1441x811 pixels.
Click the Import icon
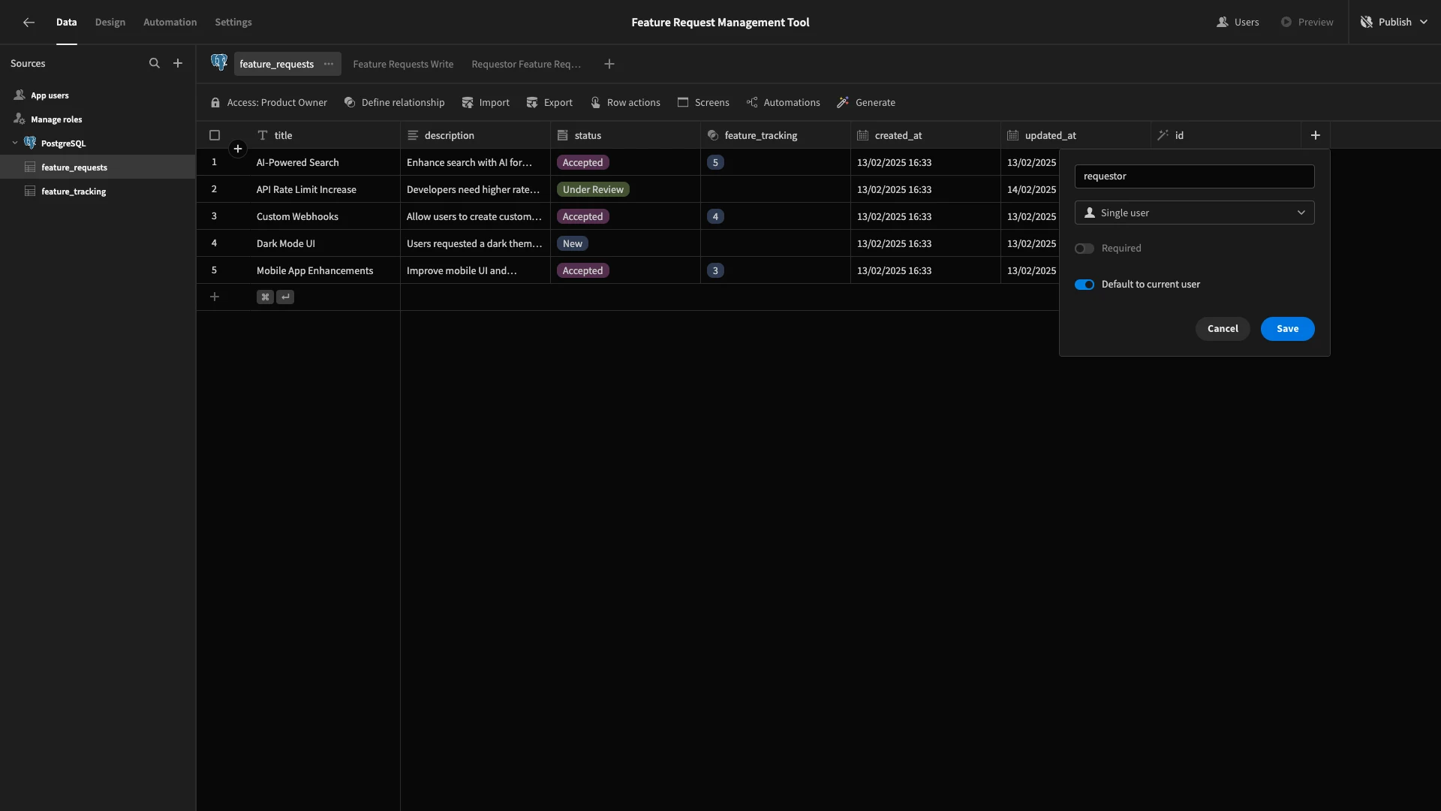pos(468,103)
